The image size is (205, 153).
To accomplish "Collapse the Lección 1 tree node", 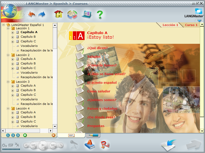I will point(8,28).
